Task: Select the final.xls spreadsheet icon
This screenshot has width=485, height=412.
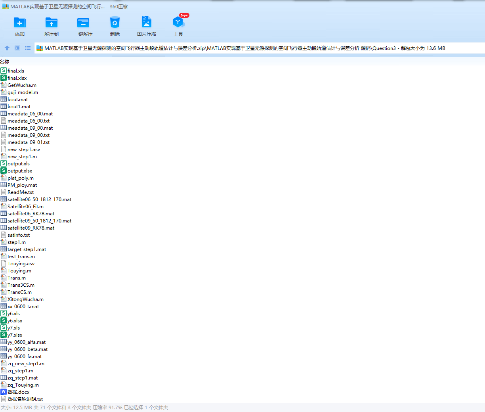Action: pos(4,71)
